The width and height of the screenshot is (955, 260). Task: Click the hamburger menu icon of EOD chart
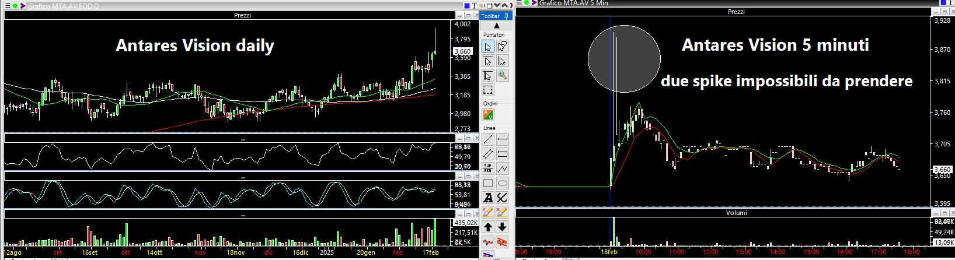point(7,6)
